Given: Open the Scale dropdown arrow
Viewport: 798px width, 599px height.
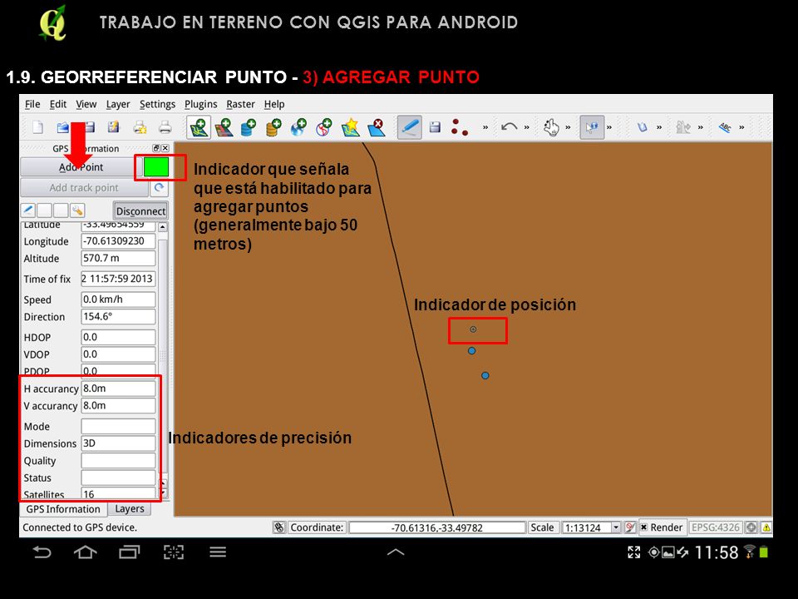Looking at the screenshot, I should (616, 527).
